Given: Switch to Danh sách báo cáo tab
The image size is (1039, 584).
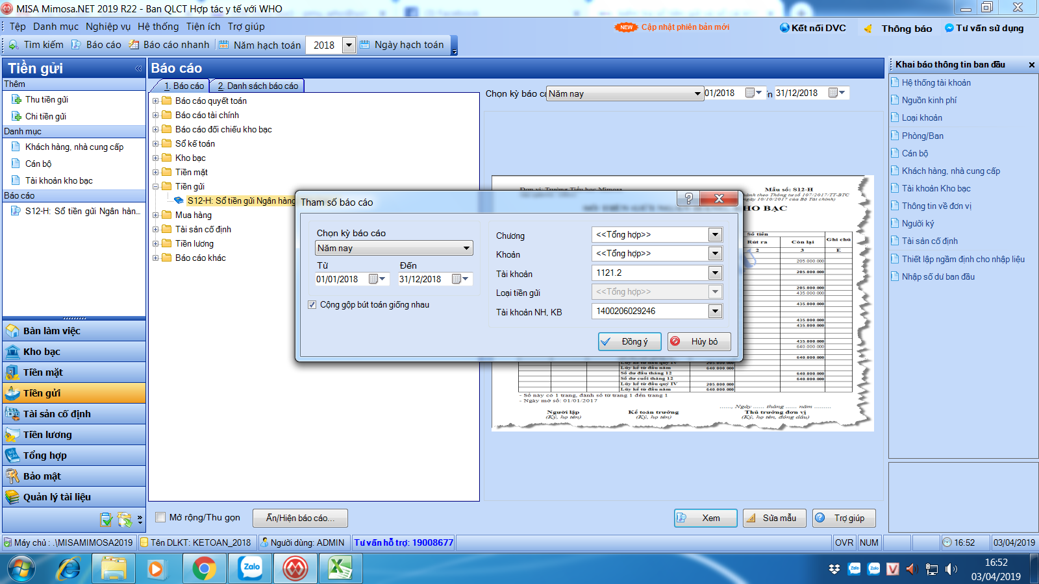Looking at the screenshot, I should click(x=258, y=86).
